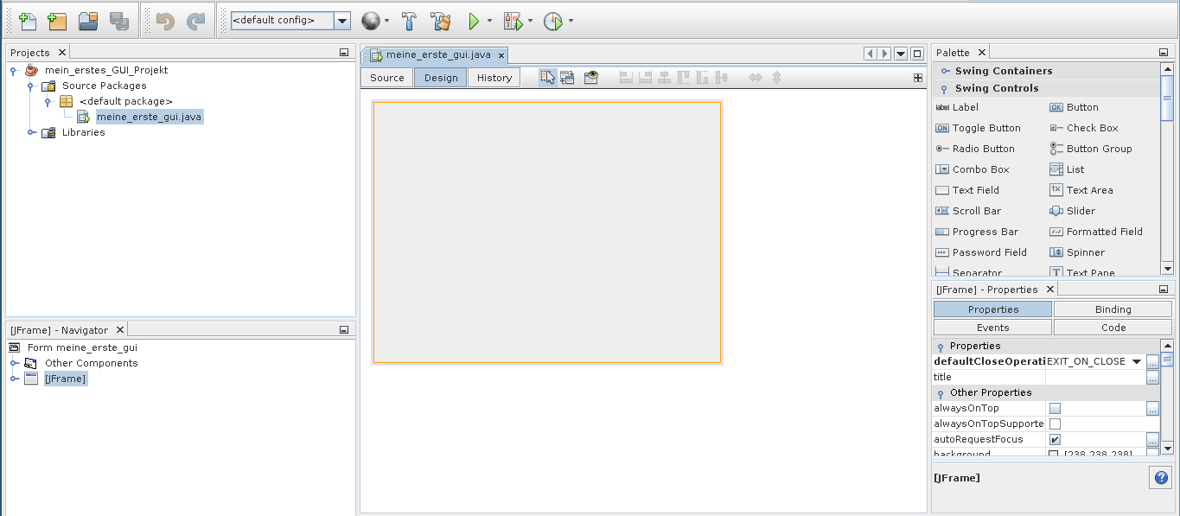Collapse the Swing Controls palette section
Image resolution: width=1180 pixels, height=516 pixels.
tap(945, 89)
